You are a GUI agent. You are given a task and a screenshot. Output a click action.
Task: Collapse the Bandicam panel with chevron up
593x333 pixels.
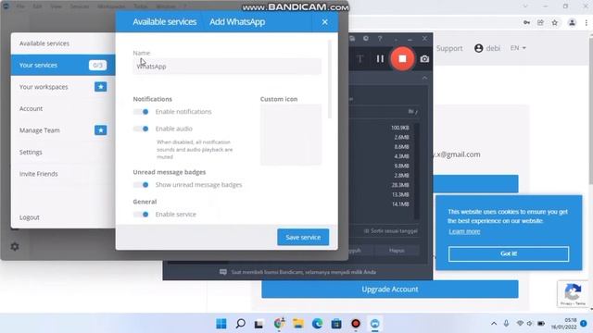tap(424, 78)
